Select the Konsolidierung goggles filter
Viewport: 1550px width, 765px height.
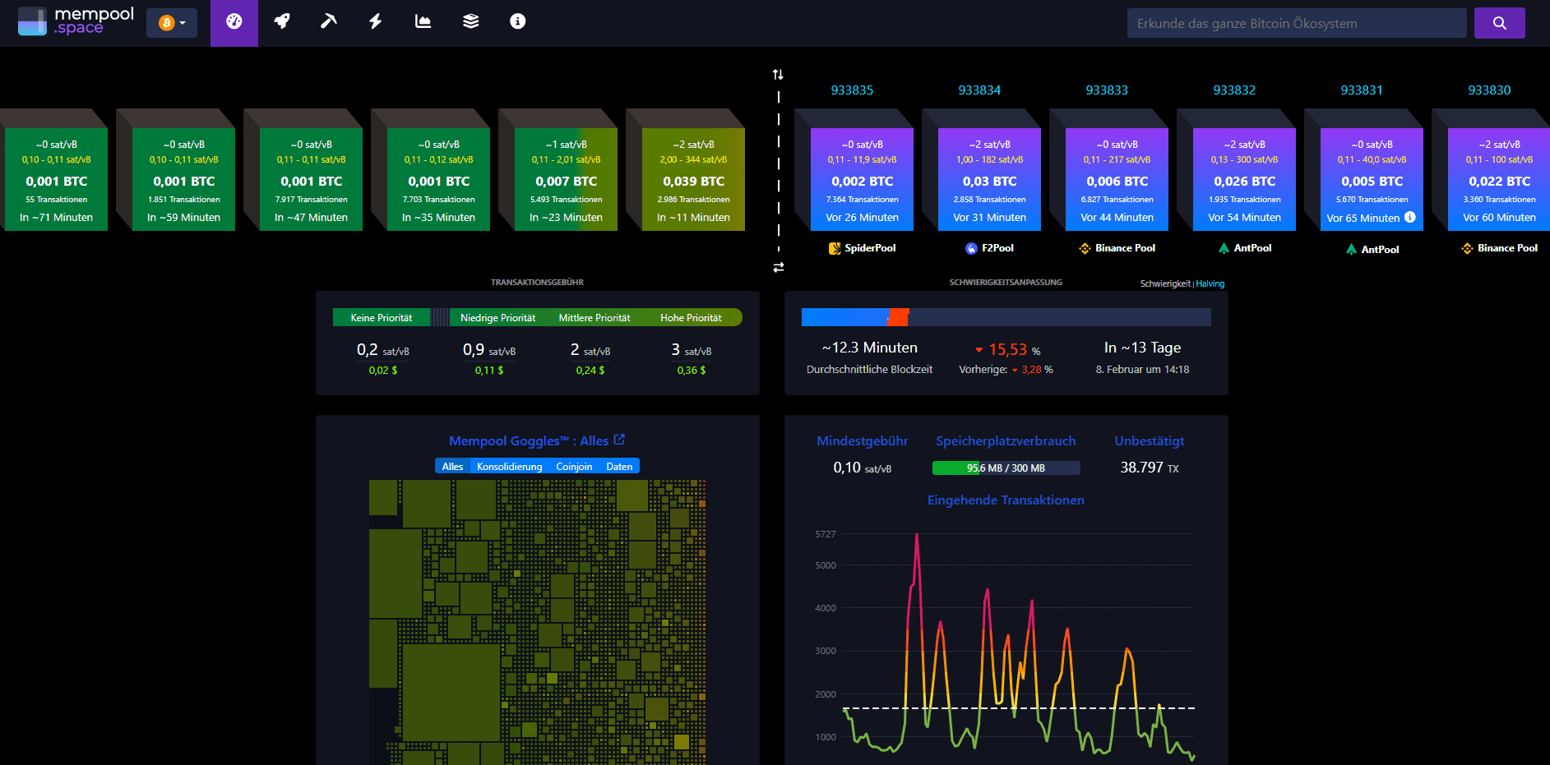pos(511,466)
